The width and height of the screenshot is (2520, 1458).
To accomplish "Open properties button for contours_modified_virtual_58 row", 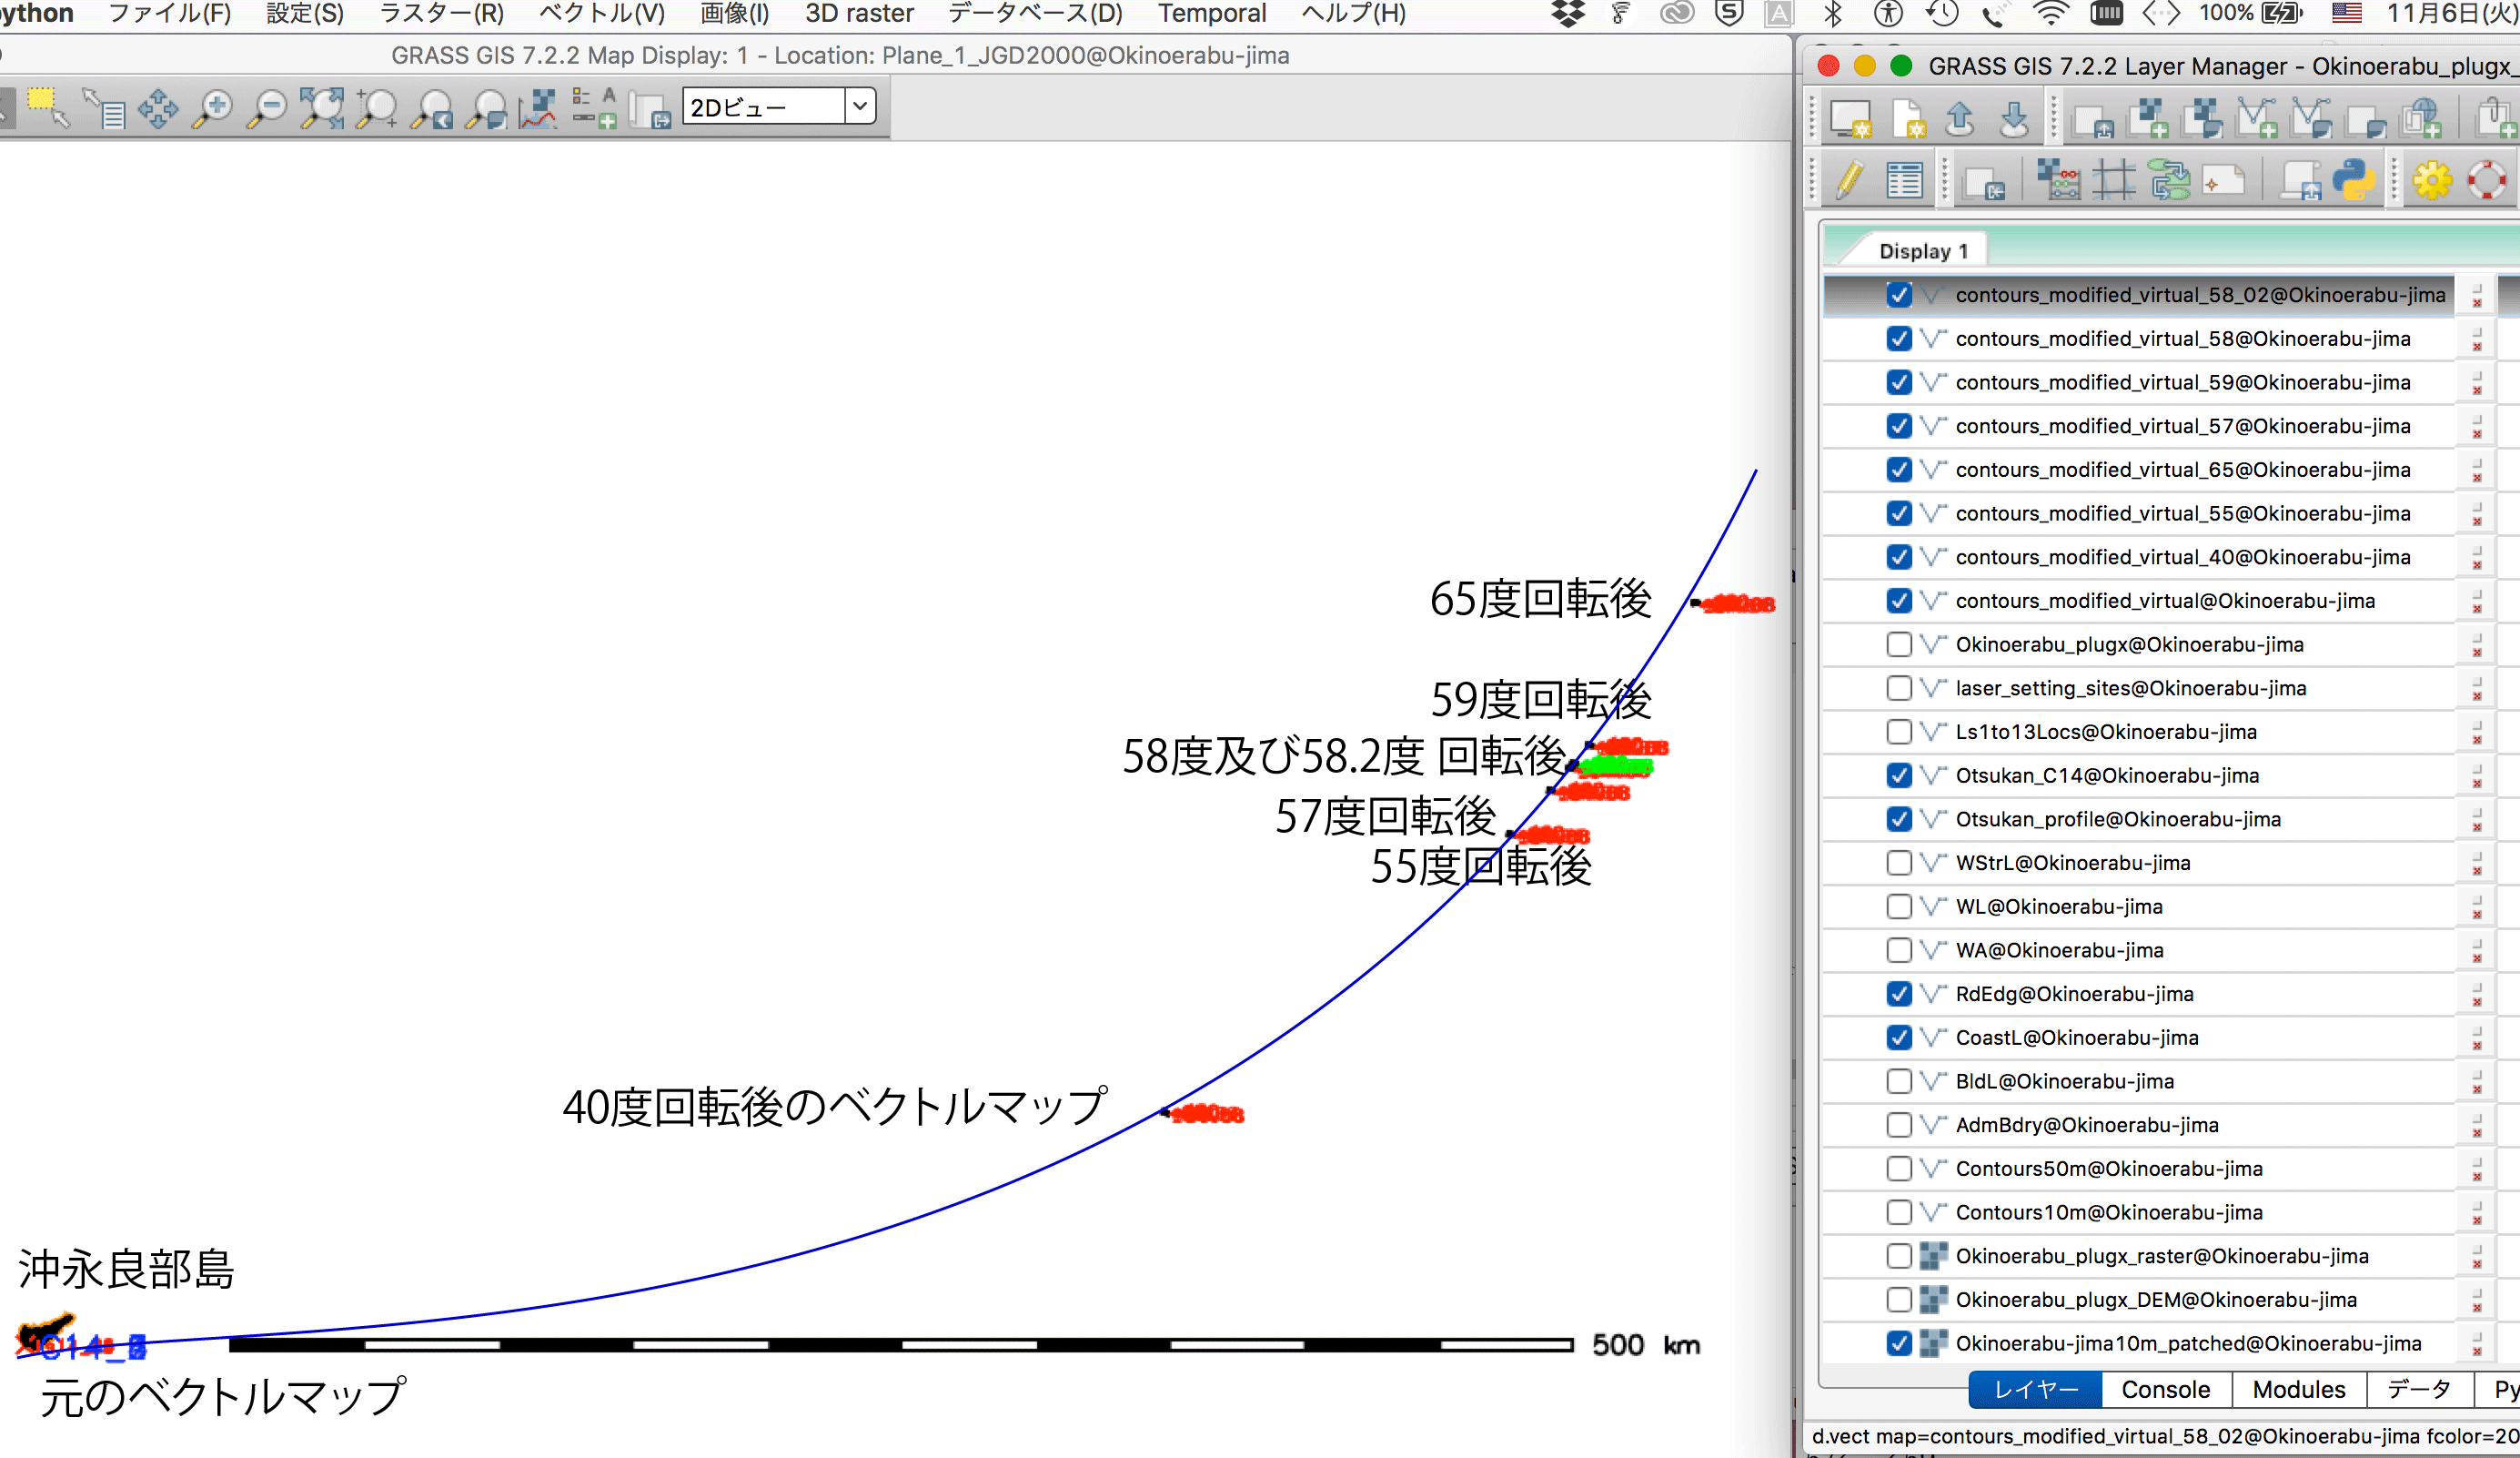I will 2478,339.
